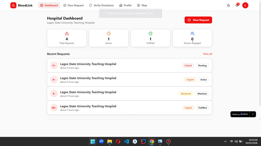Image resolution: width=261 pixels, height=146 pixels.
Task: Click the B- blood type badge
Action: pos(54,94)
